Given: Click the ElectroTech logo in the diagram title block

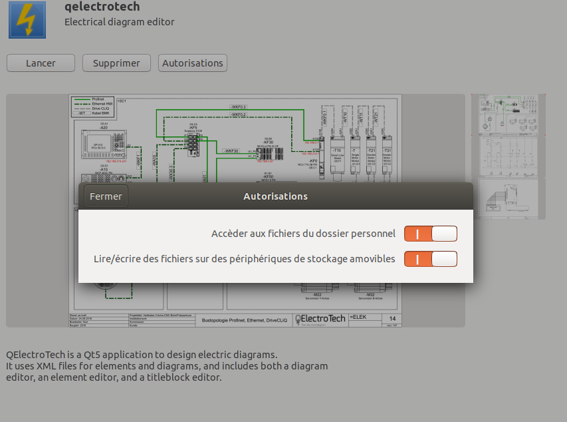Looking at the screenshot, I should coord(320,319).
